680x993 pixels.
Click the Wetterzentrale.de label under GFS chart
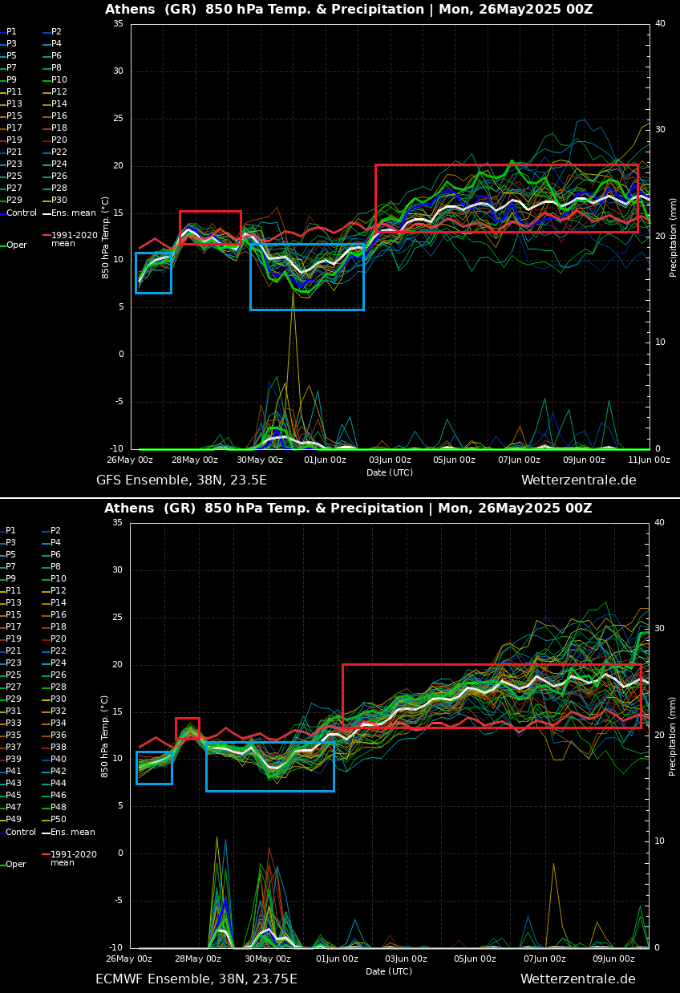click(x=578, y=480)
